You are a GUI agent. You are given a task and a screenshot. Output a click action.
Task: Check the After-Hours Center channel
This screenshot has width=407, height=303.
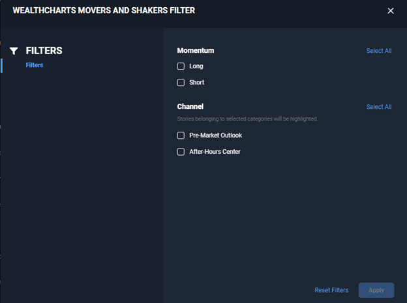pos(181,152)
